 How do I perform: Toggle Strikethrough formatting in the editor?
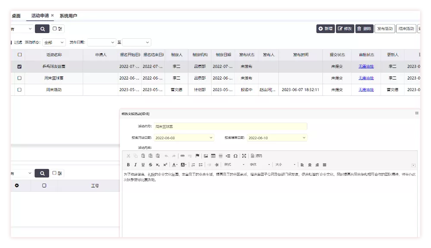coord(150,165)
